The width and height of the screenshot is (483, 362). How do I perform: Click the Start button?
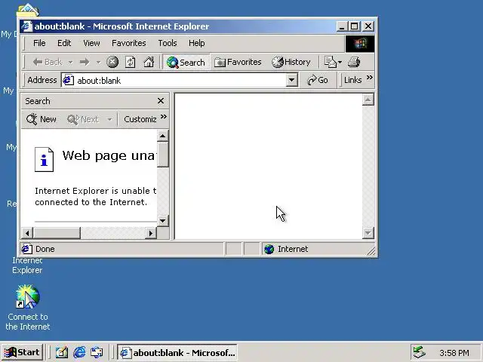point(22,352)
